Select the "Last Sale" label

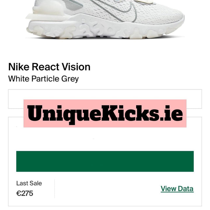point(29,183)
